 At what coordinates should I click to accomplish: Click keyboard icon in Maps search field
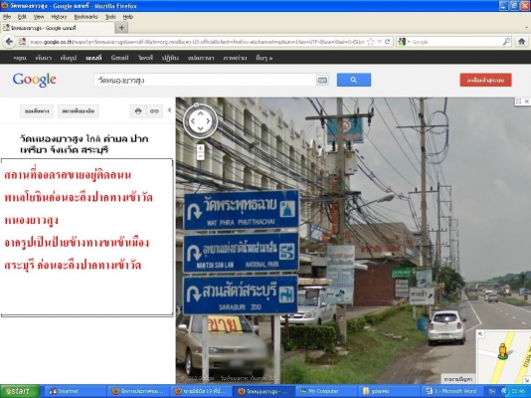[322, 80]
